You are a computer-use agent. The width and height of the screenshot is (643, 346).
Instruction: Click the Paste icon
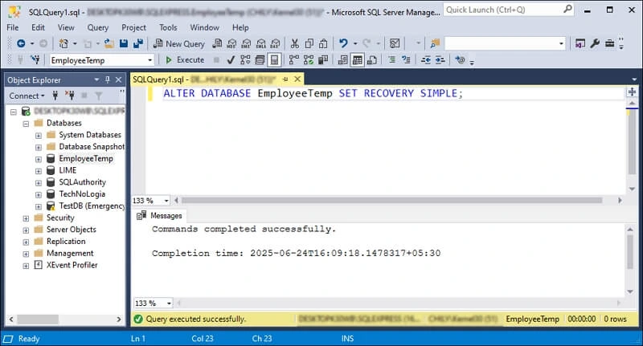click(x=324, y=43)
